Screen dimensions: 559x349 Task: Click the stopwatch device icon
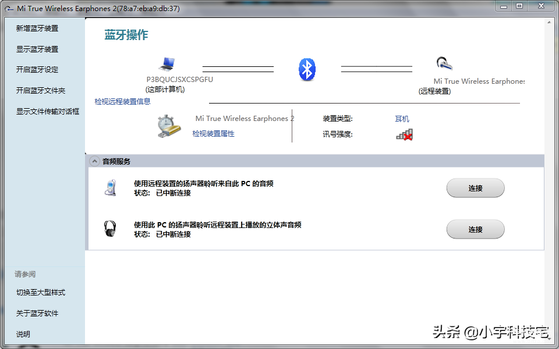pos(169,126)
